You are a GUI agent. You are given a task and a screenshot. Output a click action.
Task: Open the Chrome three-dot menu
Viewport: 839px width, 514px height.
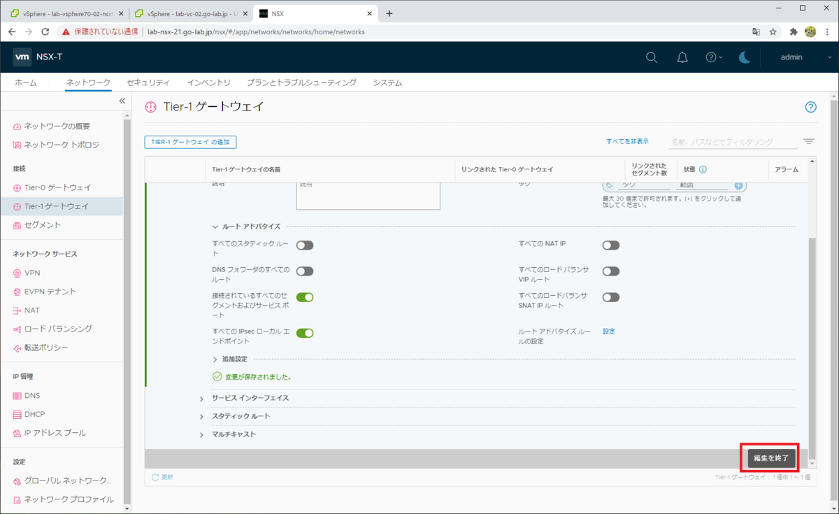click(x=827, y=31)
